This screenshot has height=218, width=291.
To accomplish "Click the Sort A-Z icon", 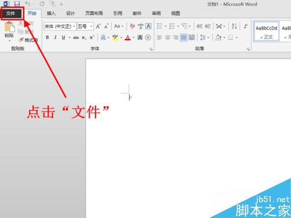I will pyautogui.click(x=234, y=26).
